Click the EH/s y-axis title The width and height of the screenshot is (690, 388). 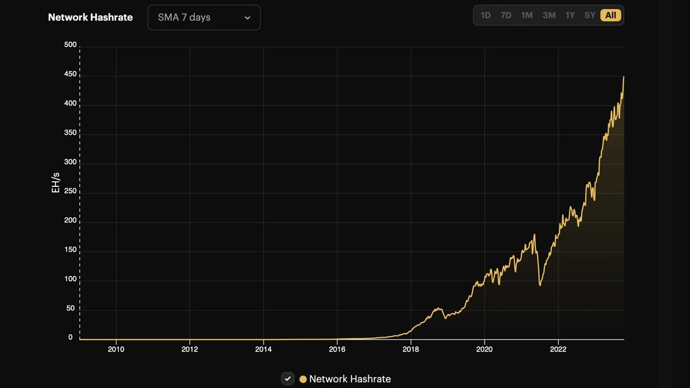[56, 183]
